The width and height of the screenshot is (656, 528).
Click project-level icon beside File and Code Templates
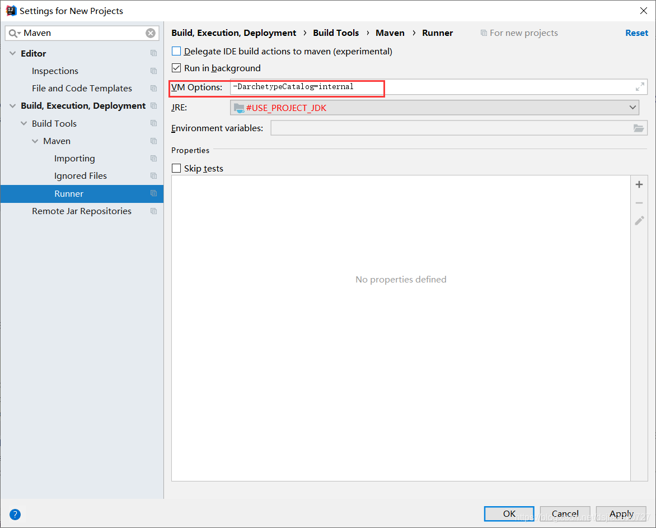(153, 89)
